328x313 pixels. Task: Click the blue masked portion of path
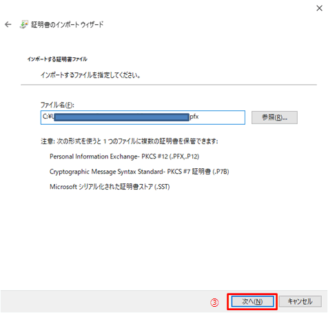pos(122,117)
